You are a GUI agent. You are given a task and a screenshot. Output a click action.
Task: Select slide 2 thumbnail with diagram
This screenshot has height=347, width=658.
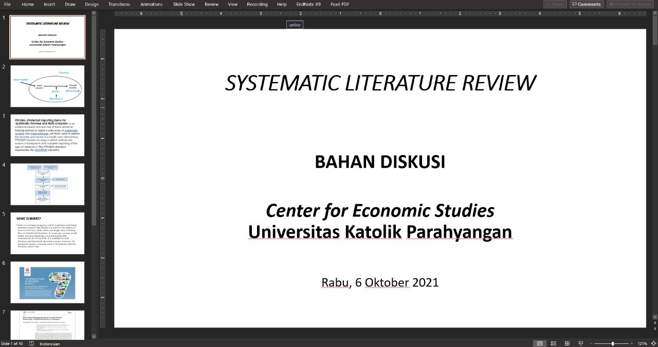(47, 86)
